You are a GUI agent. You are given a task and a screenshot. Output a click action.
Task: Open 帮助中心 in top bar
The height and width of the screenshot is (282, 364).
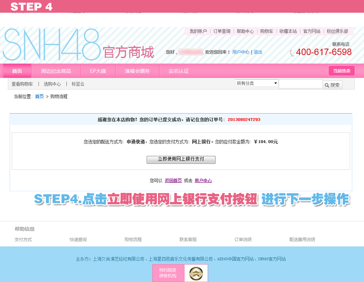[x=245, y=31]
